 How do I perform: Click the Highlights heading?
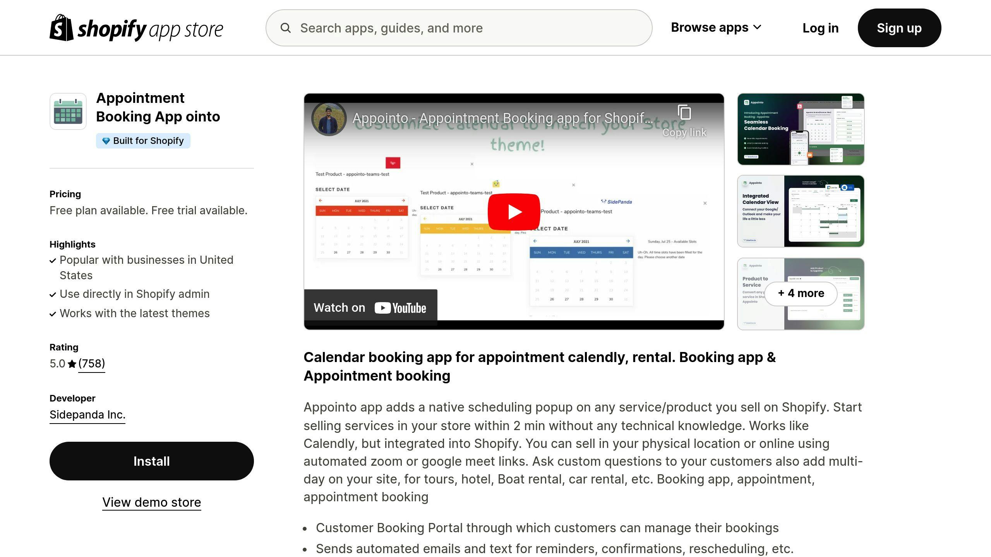click(x=72, y=244)
